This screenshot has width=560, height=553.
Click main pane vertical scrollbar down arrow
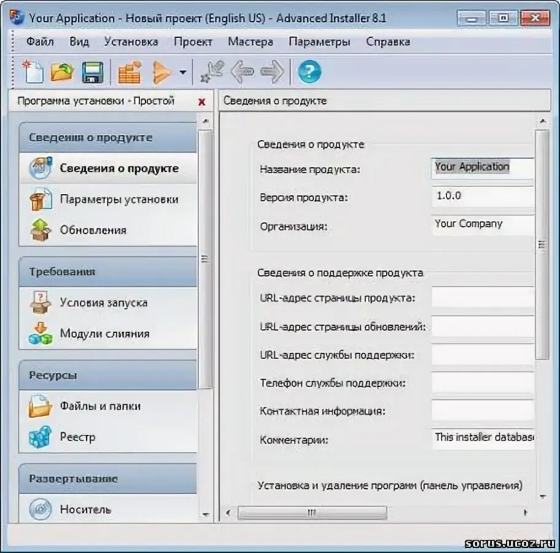[x=543, y=496]
